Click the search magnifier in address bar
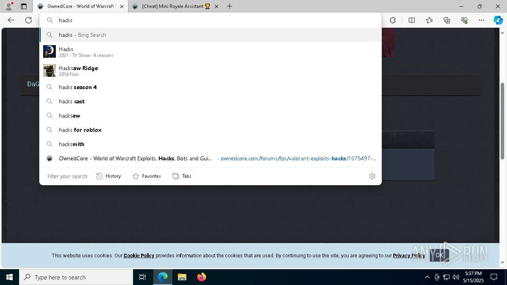This screenshot has width=507, height=285. [50, 20]
